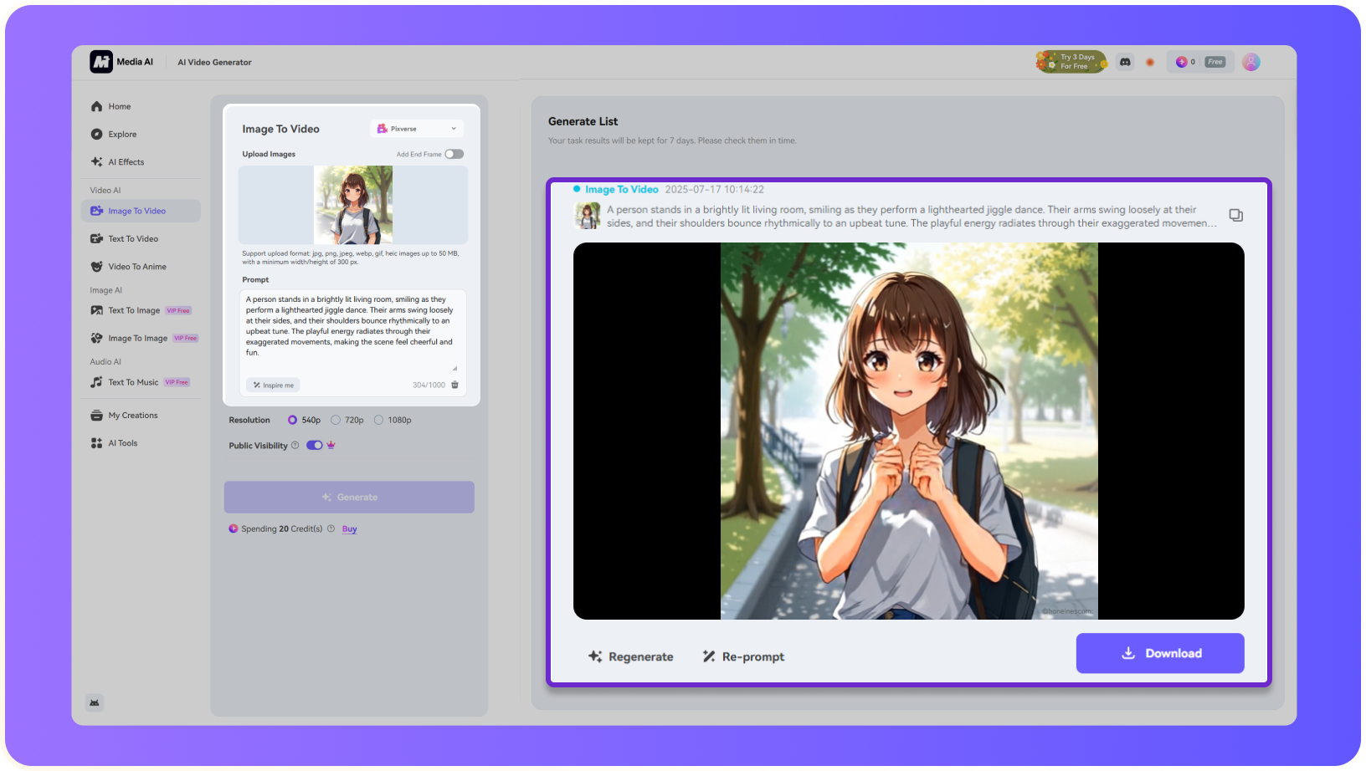
Task: Copy the prompt using the copy icon
Action: (x=1235, y=216)
